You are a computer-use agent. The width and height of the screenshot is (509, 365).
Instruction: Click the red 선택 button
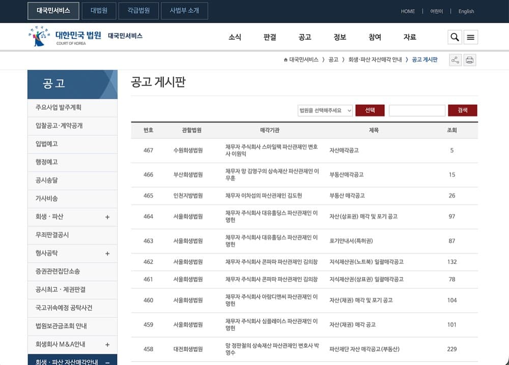coord(370,110)
